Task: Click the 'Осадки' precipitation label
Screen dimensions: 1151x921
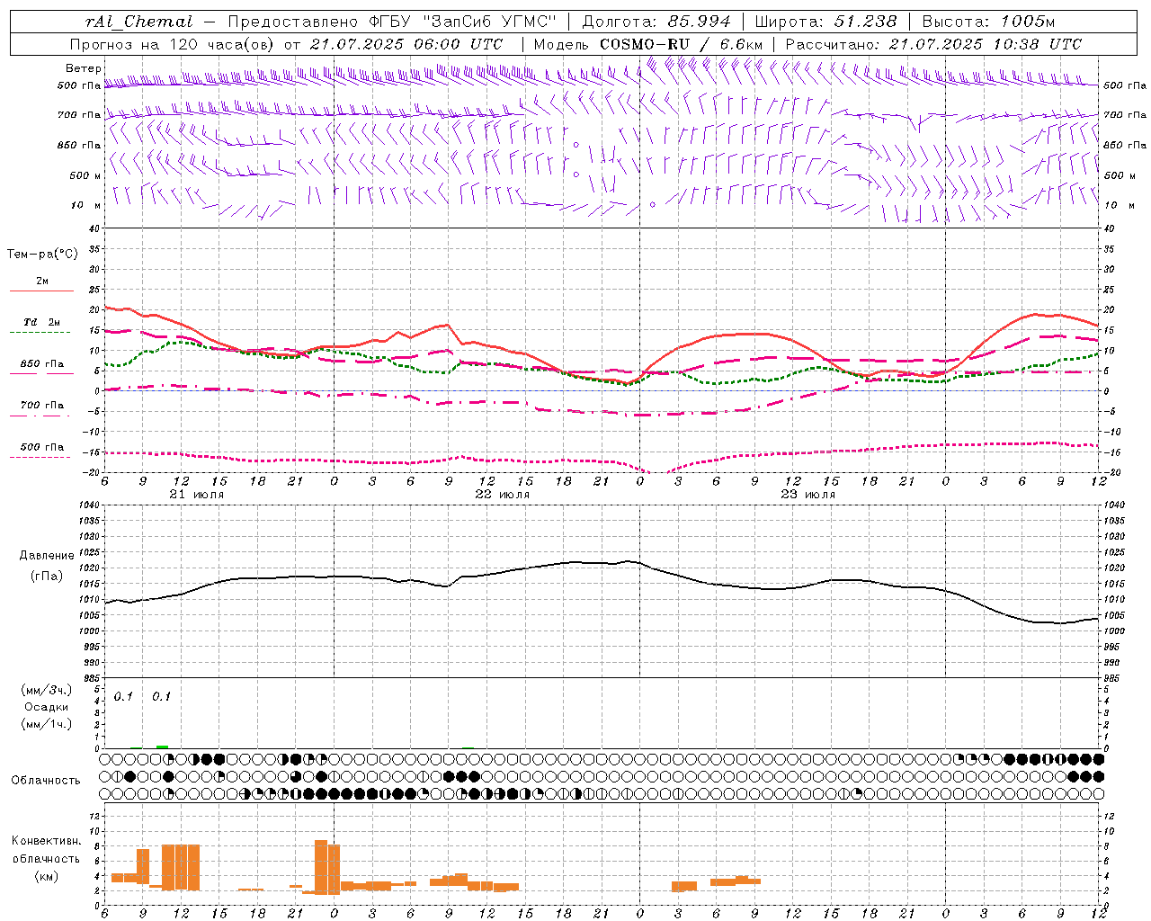Action: pyautogui.click(x=47, y=707)
